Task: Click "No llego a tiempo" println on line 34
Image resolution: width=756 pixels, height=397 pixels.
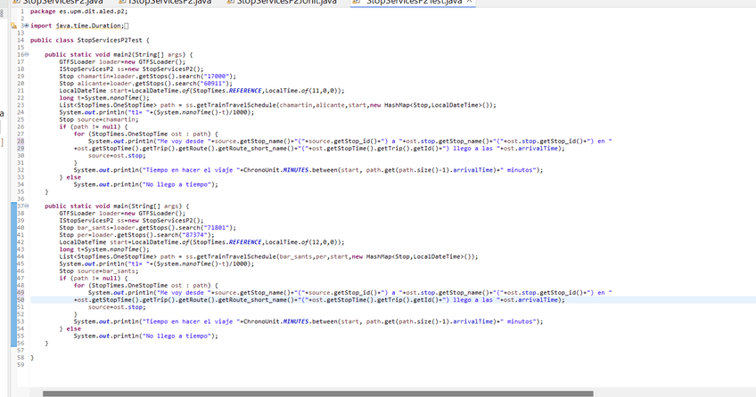Action: [145, 185]
